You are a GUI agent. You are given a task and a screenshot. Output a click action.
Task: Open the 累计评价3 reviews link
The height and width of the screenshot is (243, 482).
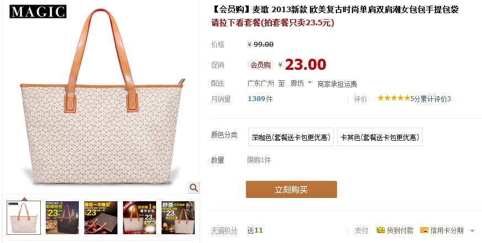(x=436, y=98)
